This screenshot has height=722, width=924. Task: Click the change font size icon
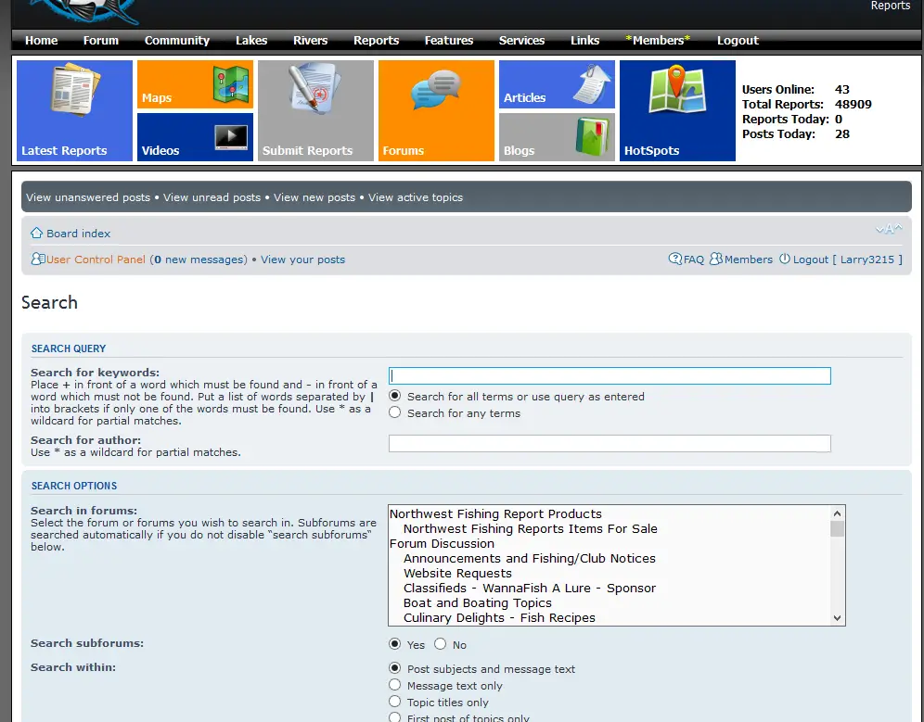click(x=888, y=229)
